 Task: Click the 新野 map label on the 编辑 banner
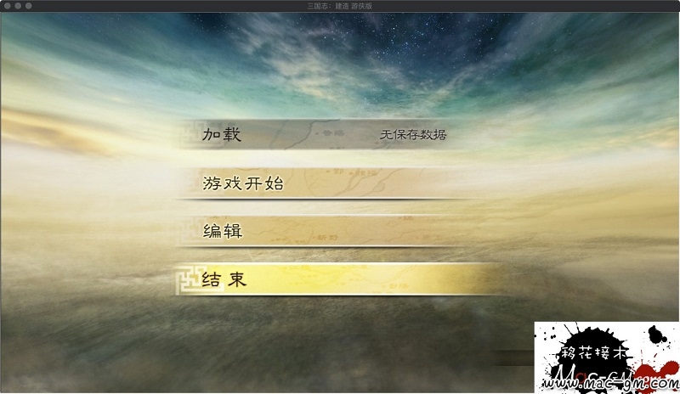[328, 238]
